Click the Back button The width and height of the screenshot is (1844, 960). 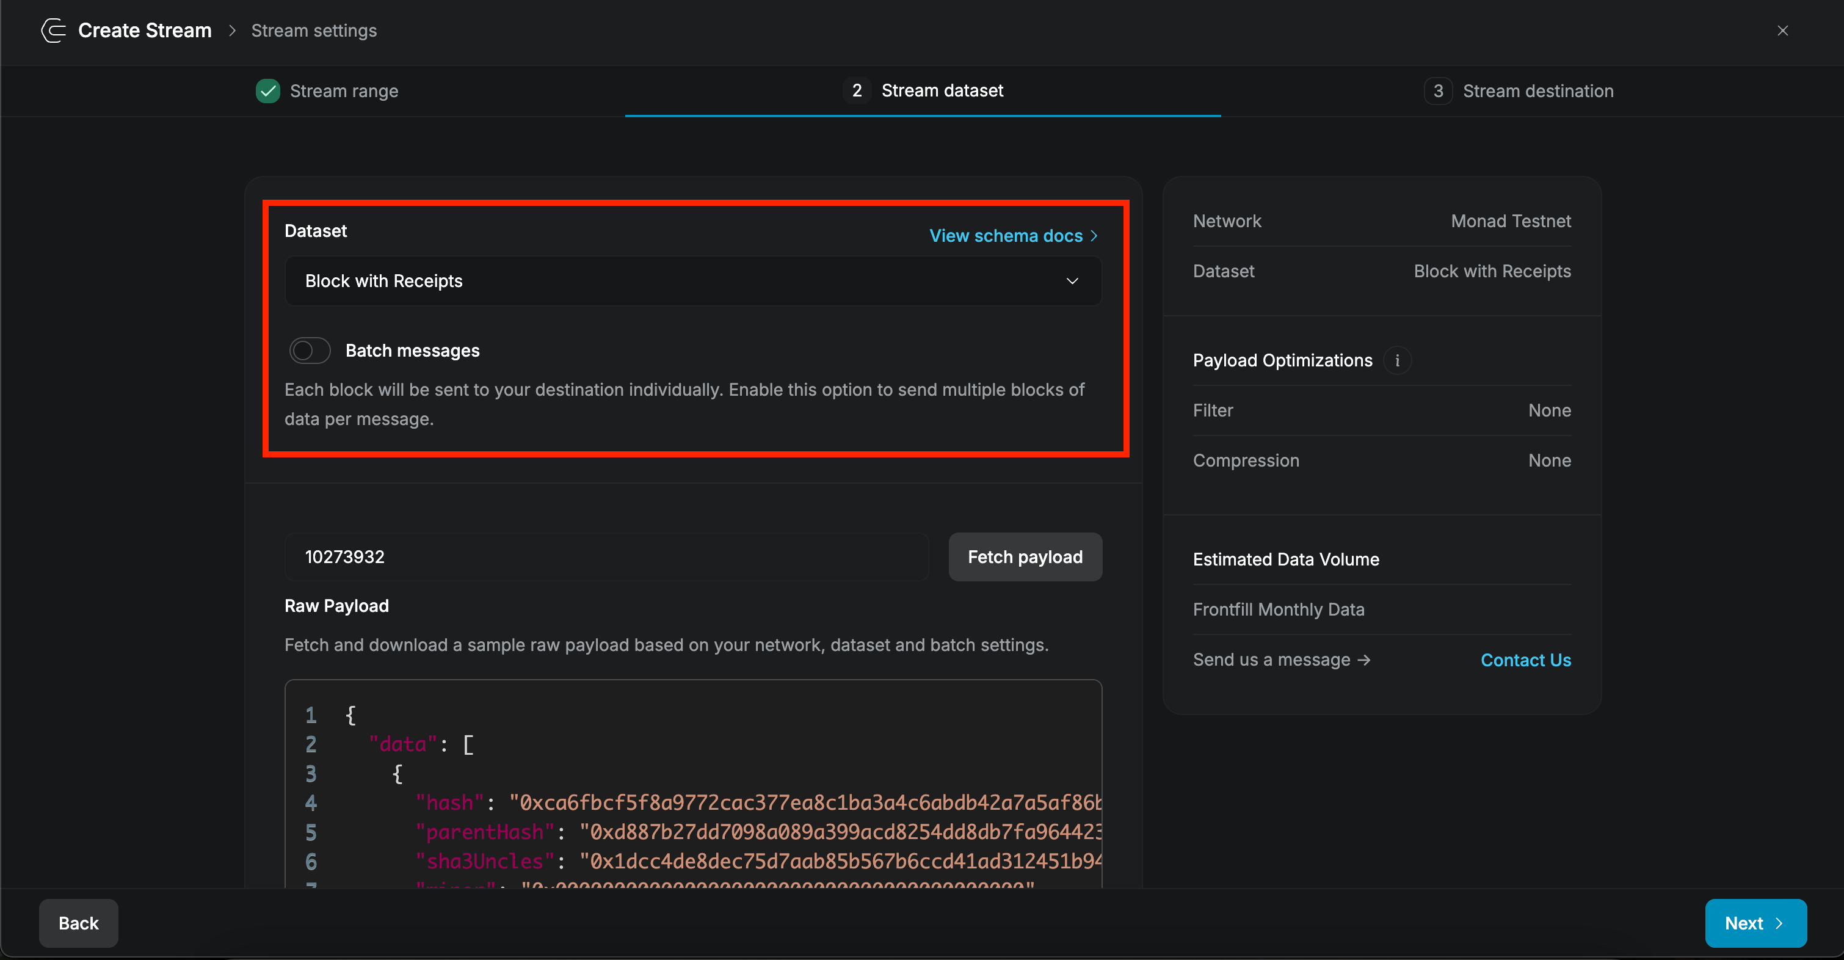pos(79,923)
